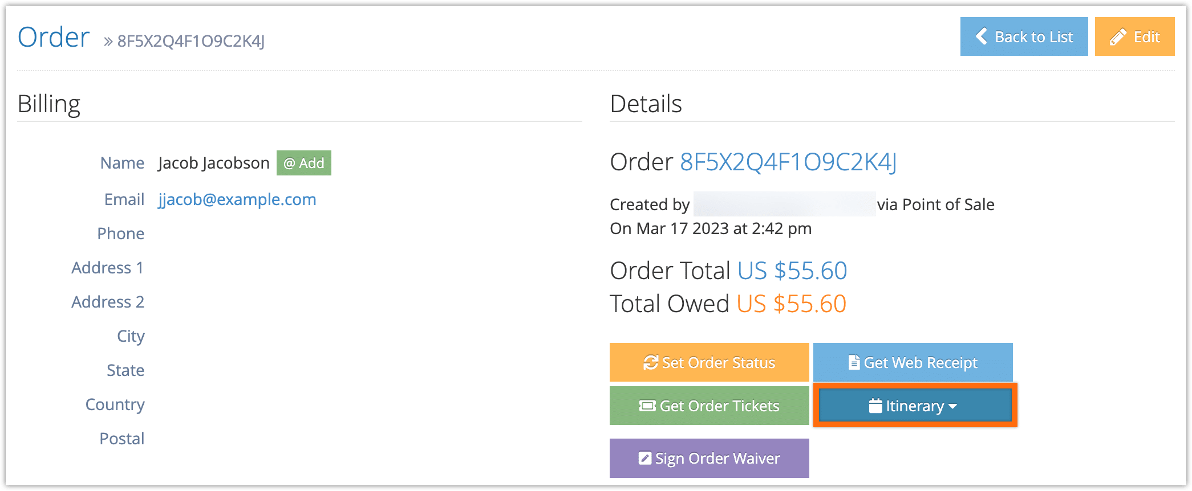Open the jjacob@example.com email link
Screen dimensions: 1192x491
click(237, 199)
